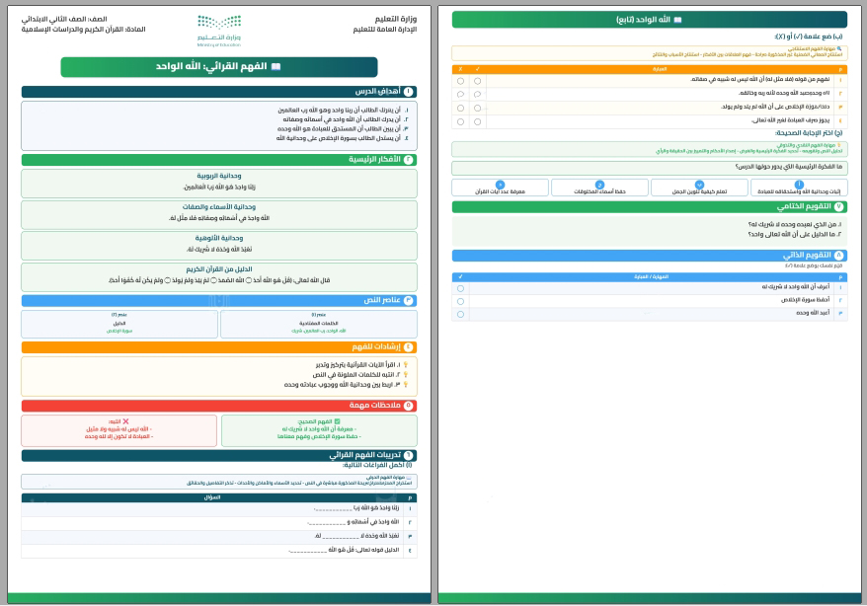The width and height of the screenshot is (867, 606).
Task: Click number badge 1 beside 'أهداف الدرس'
Action: pyautogui.click(x=408, y=92)
